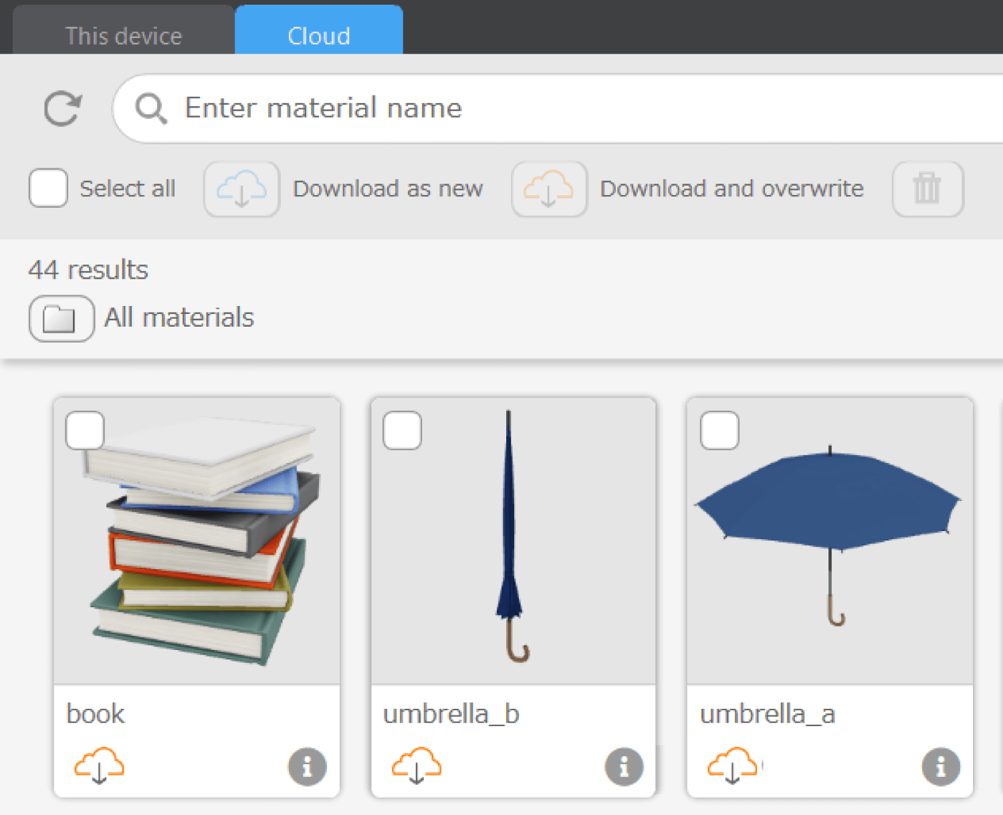Click the Download and overwrite cloud icon

549,189
